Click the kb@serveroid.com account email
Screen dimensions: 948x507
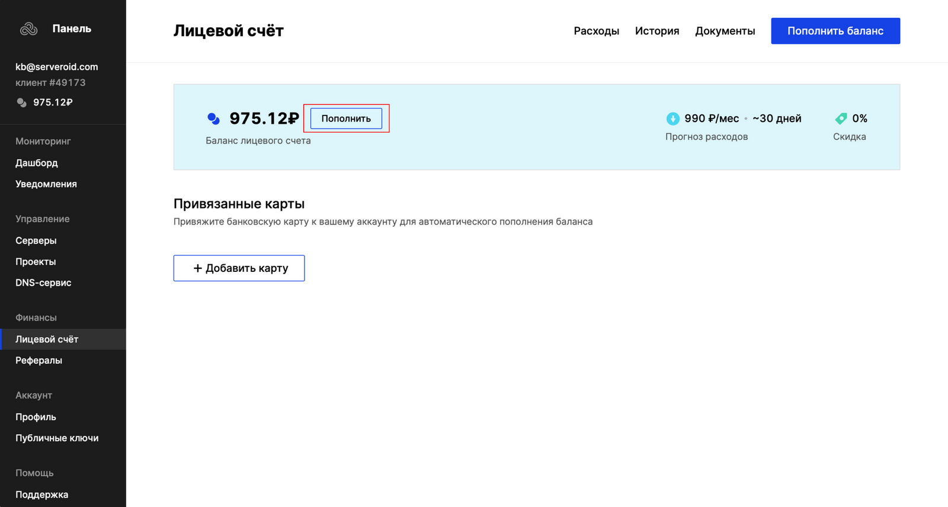pos(57,67)
